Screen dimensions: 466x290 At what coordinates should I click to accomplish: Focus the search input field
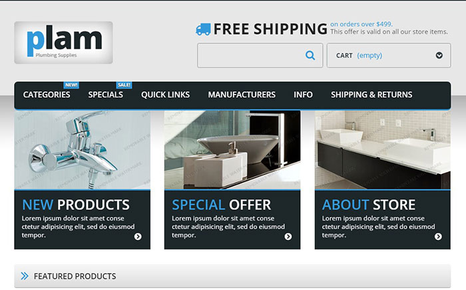click(250, 55)
